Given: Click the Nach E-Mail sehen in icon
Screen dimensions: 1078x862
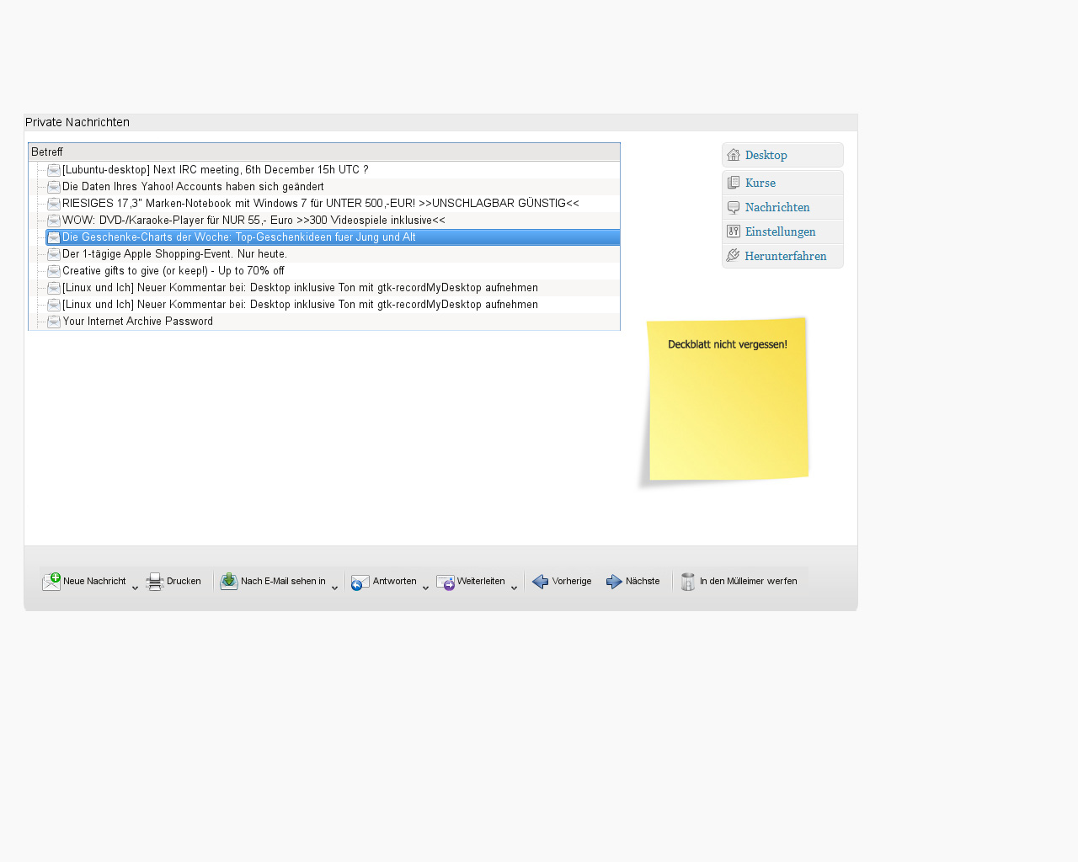Looking at the screenshot, I should pos(228,582).
